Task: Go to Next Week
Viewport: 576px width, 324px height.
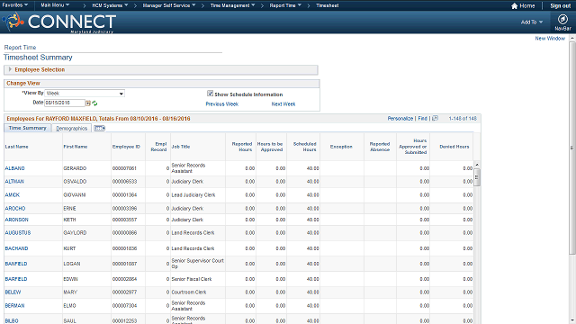Action: [283, 104]
